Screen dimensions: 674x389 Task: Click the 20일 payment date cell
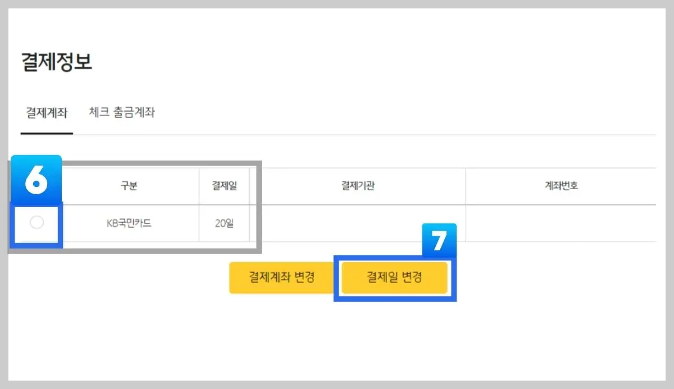coord(224,223)
